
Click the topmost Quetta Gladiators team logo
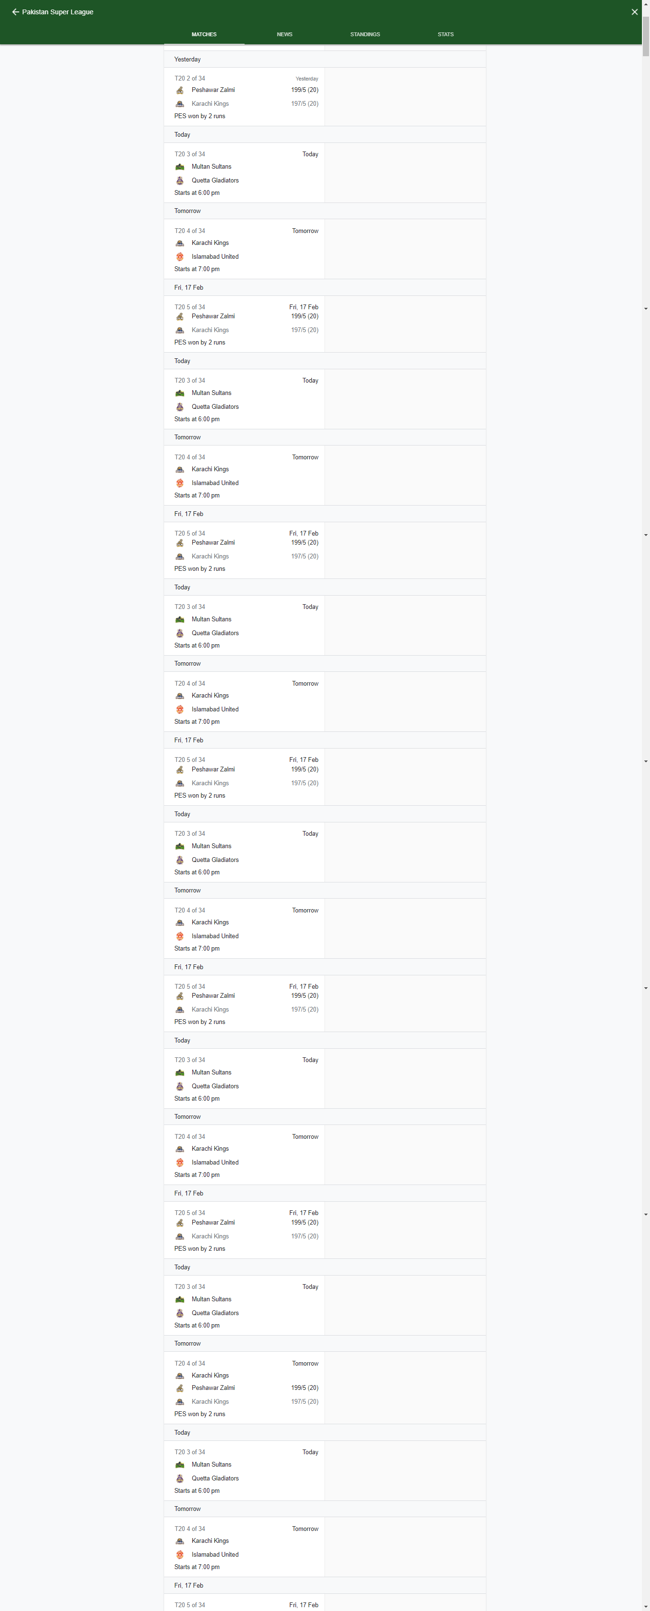[x=180, y=181]
